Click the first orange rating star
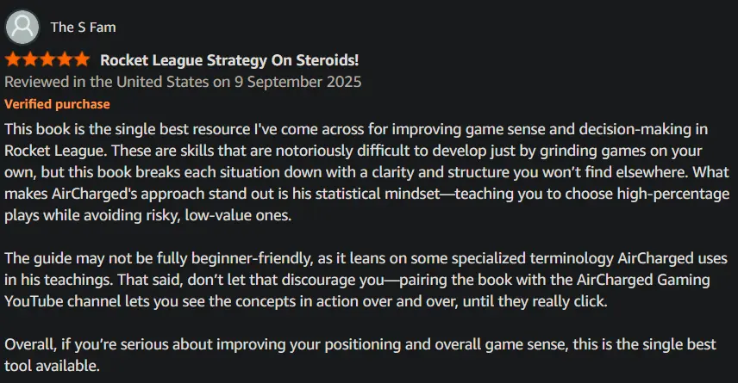Screen dimensions: 738x383 tap(14, 60)
